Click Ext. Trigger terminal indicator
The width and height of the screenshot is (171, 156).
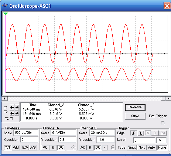click(x=163, y=123)
